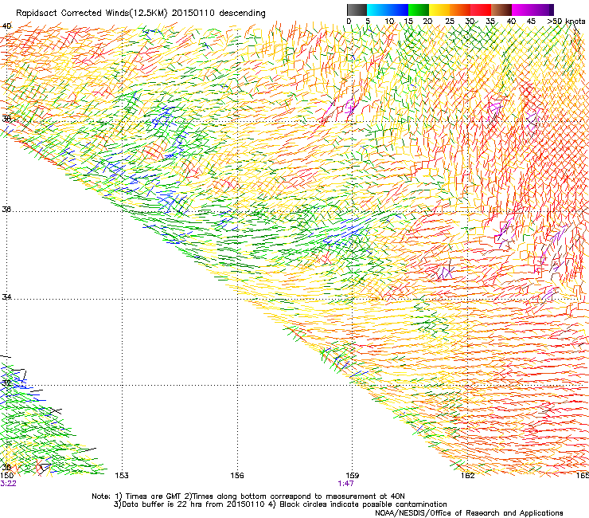Click the '162' longitude axis label
The width and height of the screenshot is (589, 518).
click(468, 476)
